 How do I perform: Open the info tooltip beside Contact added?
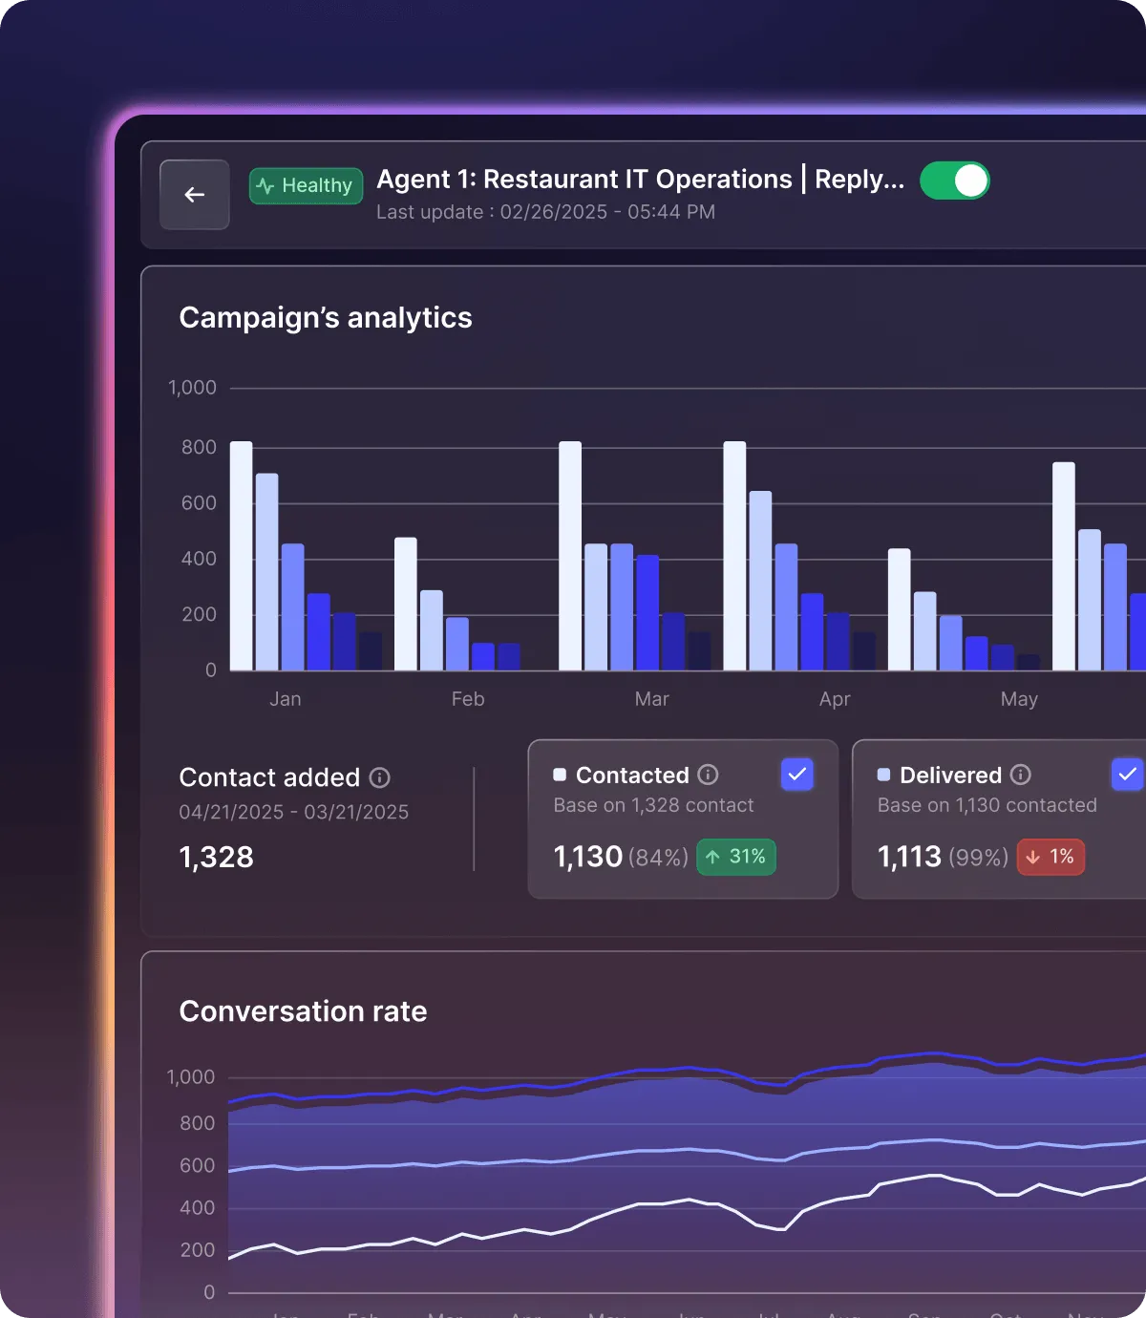(x=379, y=777)
